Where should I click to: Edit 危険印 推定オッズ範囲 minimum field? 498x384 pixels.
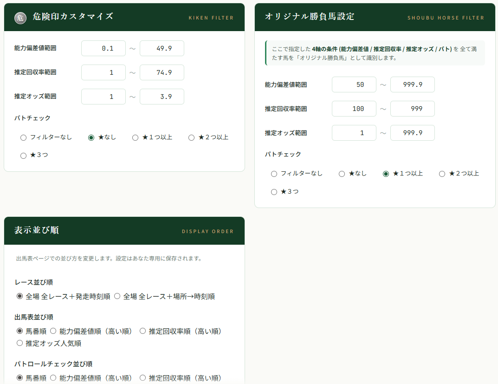tap(103, 97)
